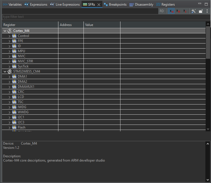Viewport: 211px width, 183px height.
Task: Select the DMAMUX1 row label
Action: [26, 87]
